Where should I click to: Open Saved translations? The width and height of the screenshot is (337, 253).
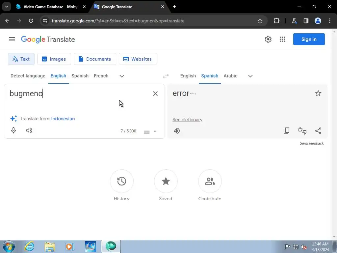point(166,181)
